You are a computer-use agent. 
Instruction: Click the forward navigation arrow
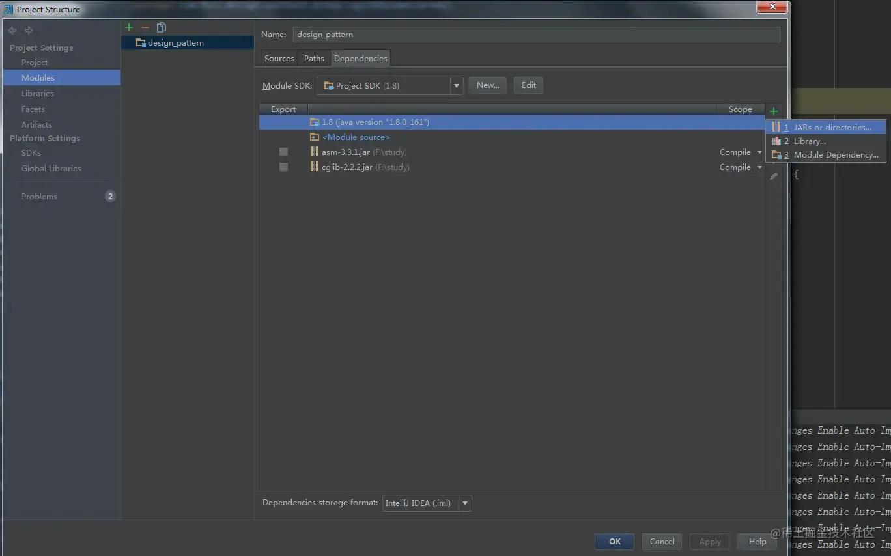[29, 30]
